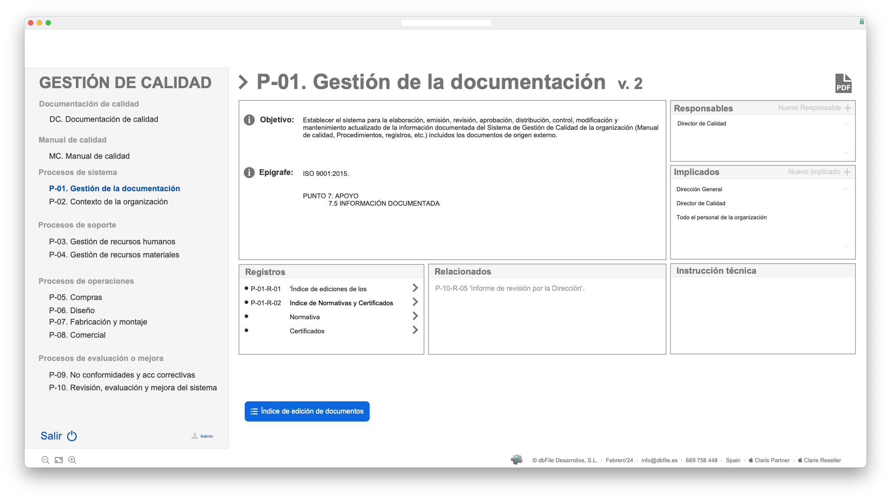This screenshot has width=891, height=500.
Task: Click the Objetivo description text field
Action: (481, 128)
